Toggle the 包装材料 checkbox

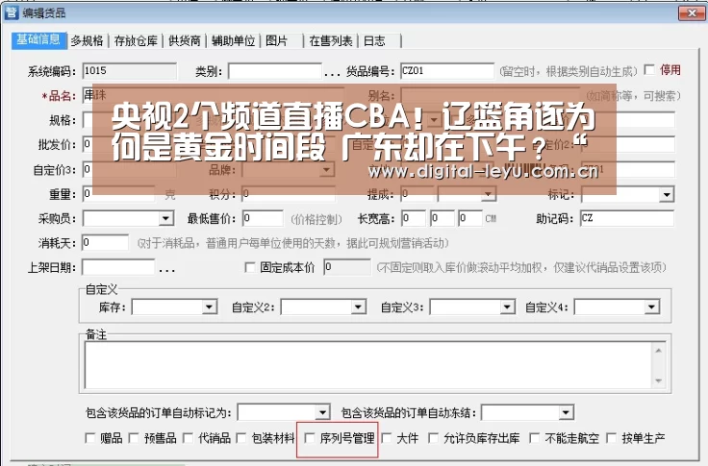point(241,438)
